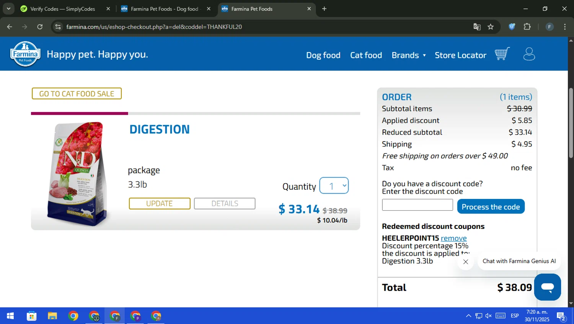Image resolution: width=574 pixels, height=324 pixels.
Task: Toggle the muted volume tray icon
Action: click(488, 316)
